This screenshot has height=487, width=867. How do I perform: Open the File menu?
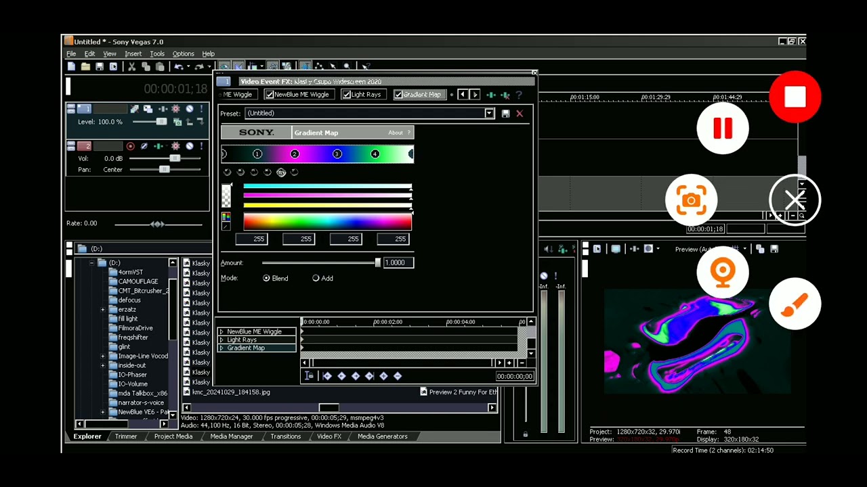71,54
